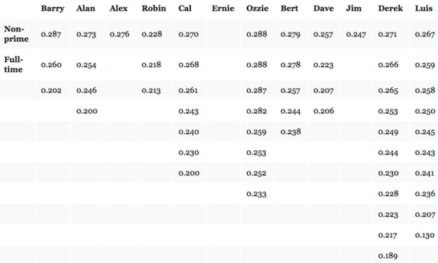
Task: Click Cal's value 0.230
Action: coord(188,153)
